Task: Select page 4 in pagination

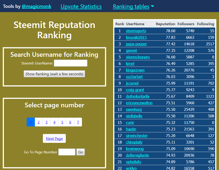Action: point(54,122)
